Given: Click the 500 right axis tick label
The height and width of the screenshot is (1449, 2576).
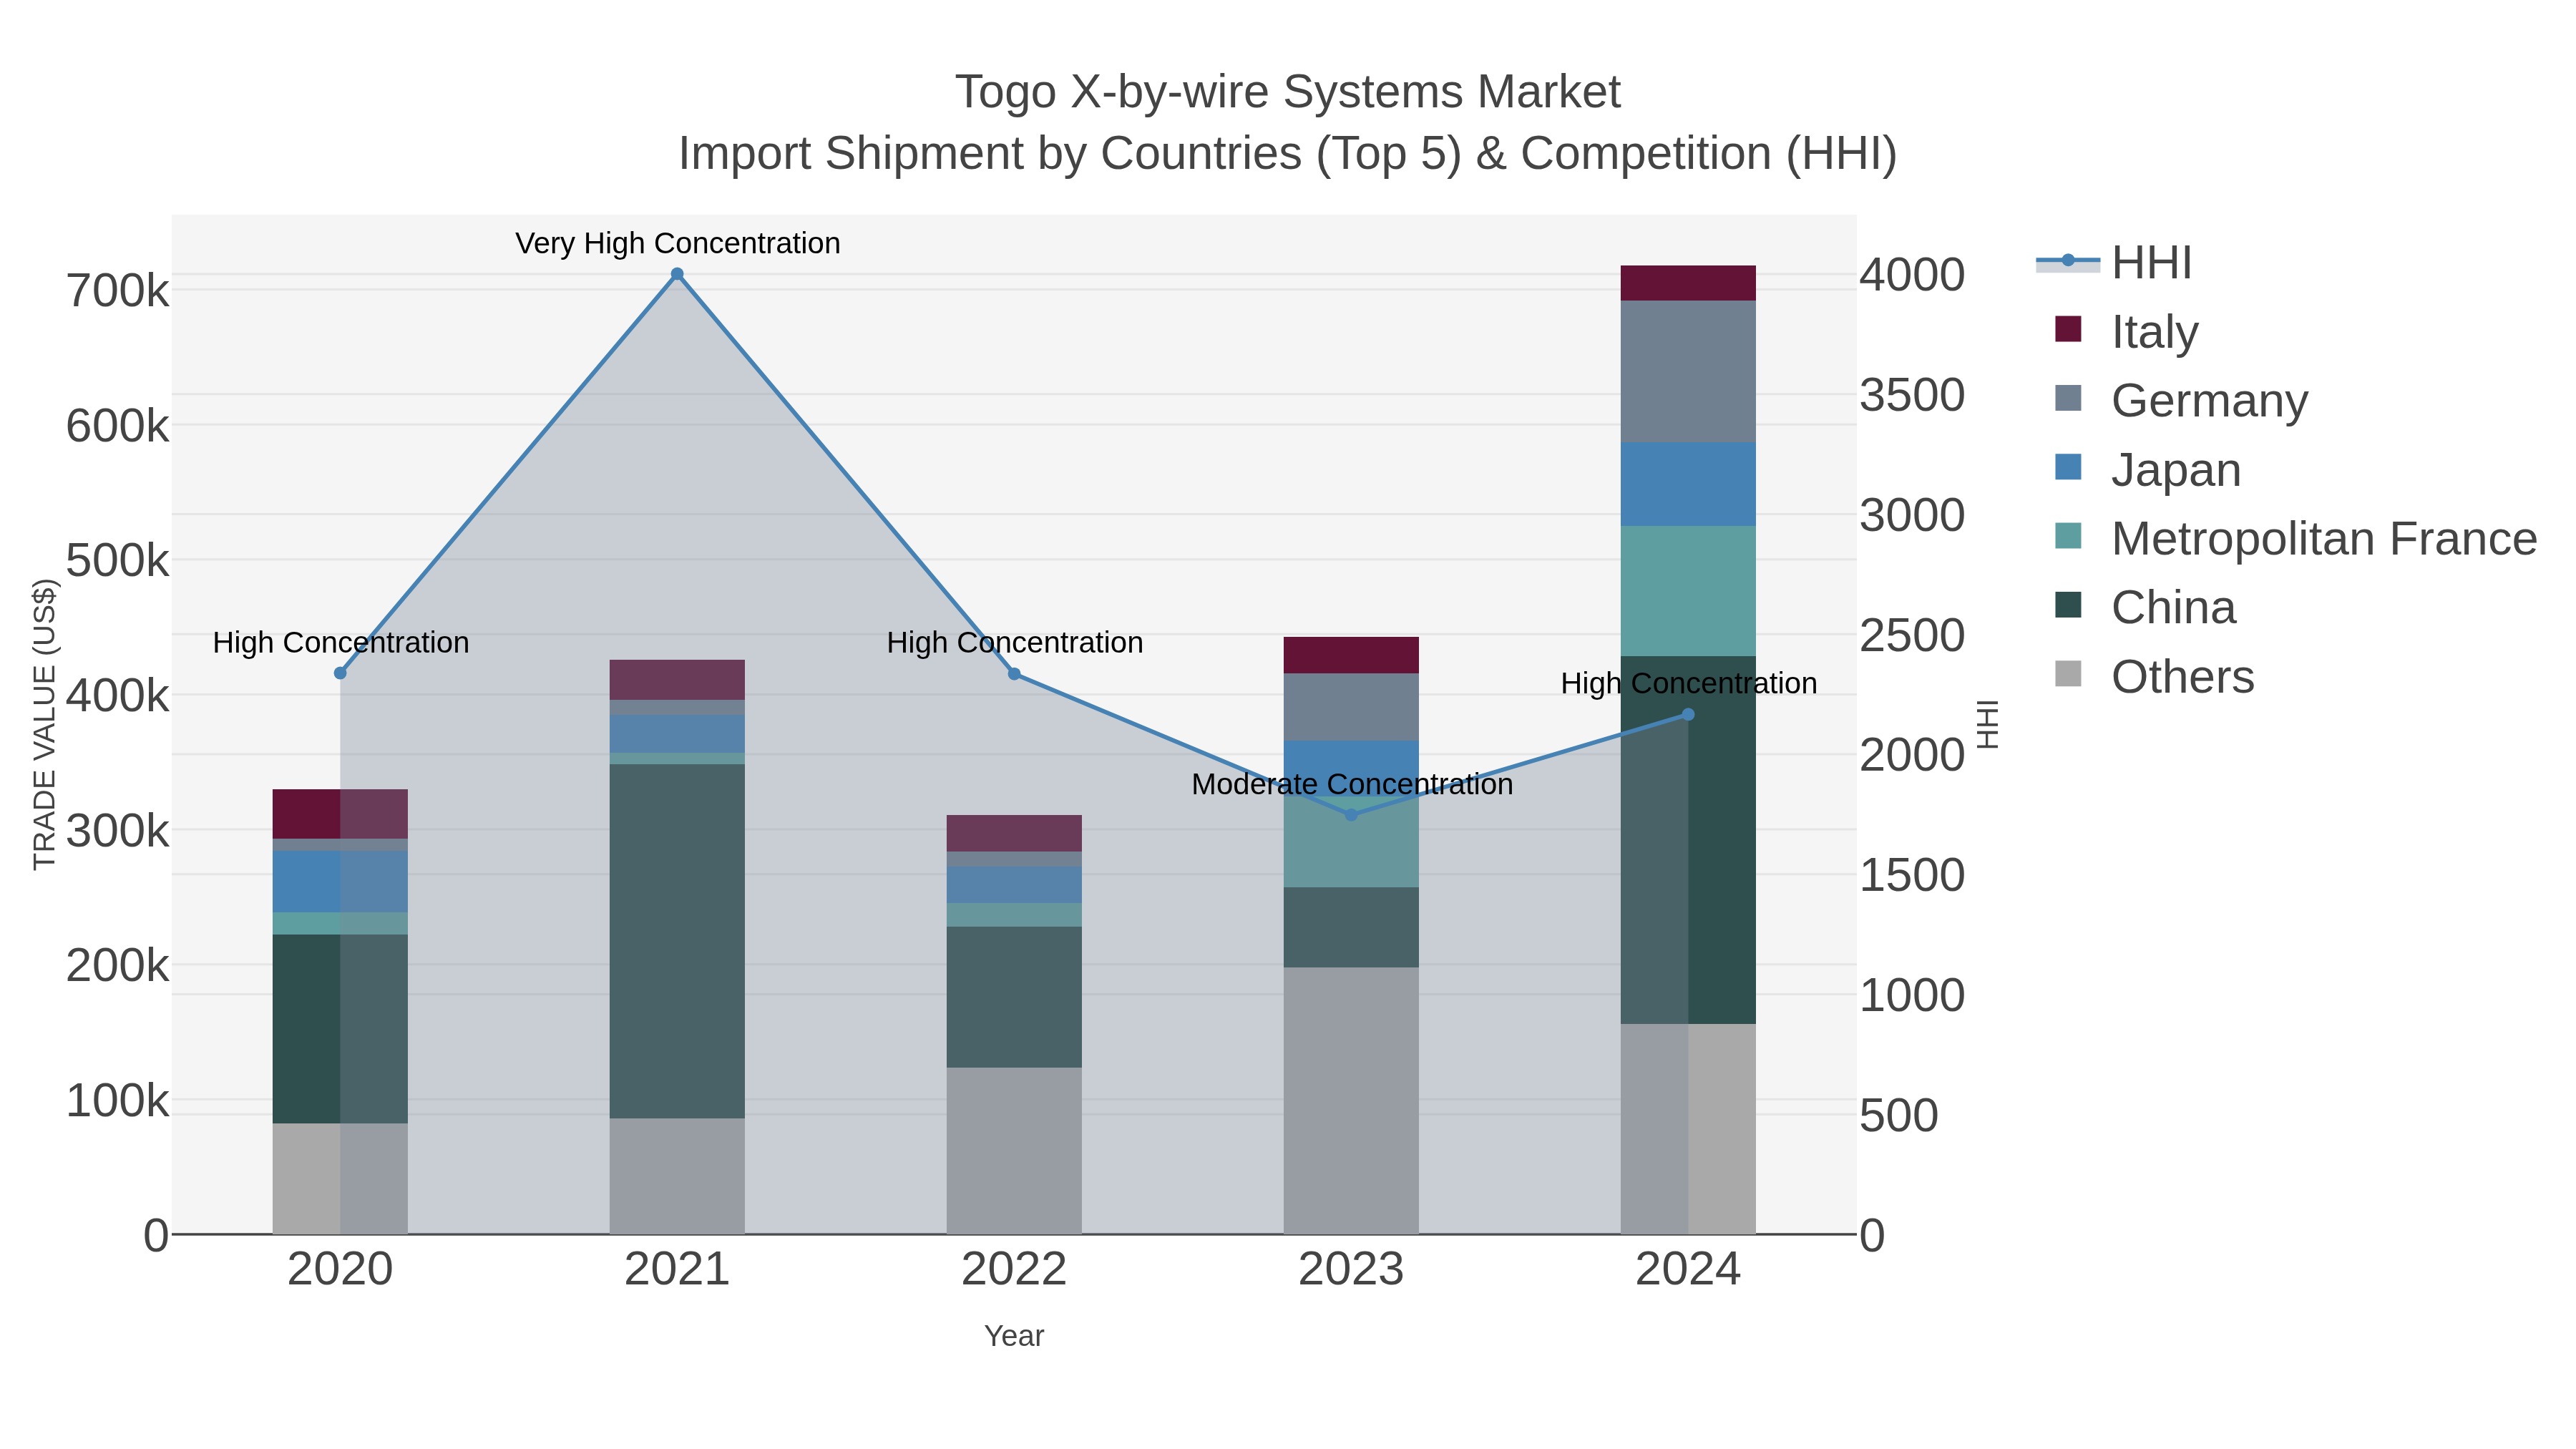Looking at the screenshot, I should click(x=1899, y=1115).
